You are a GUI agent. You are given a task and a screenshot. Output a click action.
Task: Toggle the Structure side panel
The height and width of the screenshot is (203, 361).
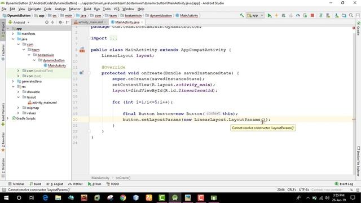tap(3, 167)
